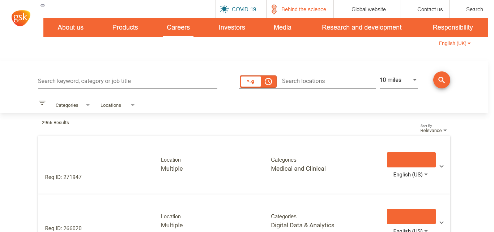Go to Research and development menu

(x=362, y=27)
